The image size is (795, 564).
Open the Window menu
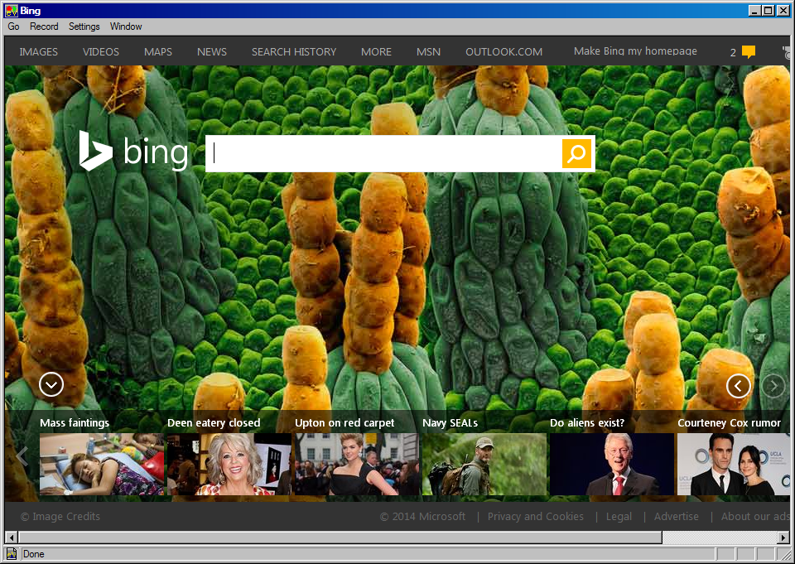[126, 27]
